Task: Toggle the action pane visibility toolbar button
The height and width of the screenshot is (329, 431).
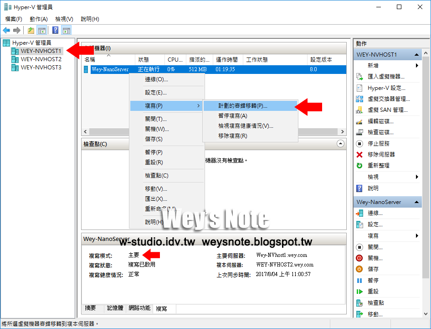Action: point(67,30)
